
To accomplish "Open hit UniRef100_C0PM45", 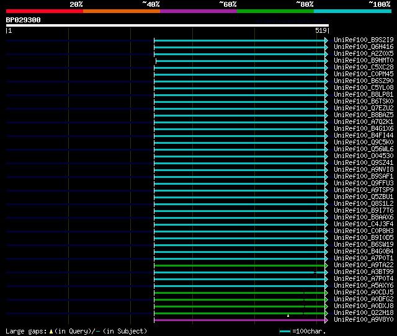I will [364, 74].
